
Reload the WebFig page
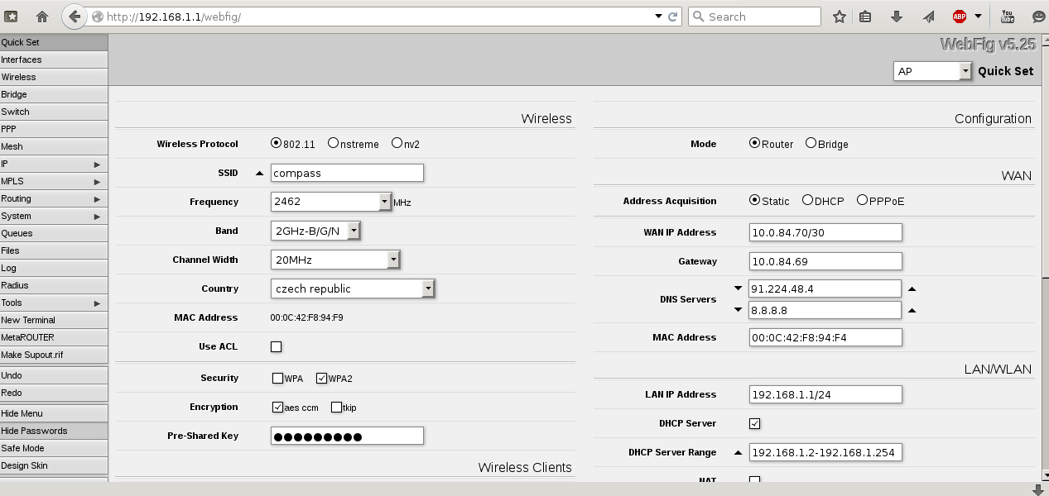pos(673,17)
